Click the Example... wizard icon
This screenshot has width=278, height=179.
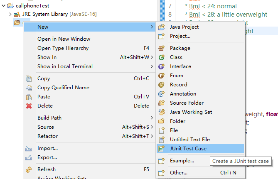tap(161, 161)
